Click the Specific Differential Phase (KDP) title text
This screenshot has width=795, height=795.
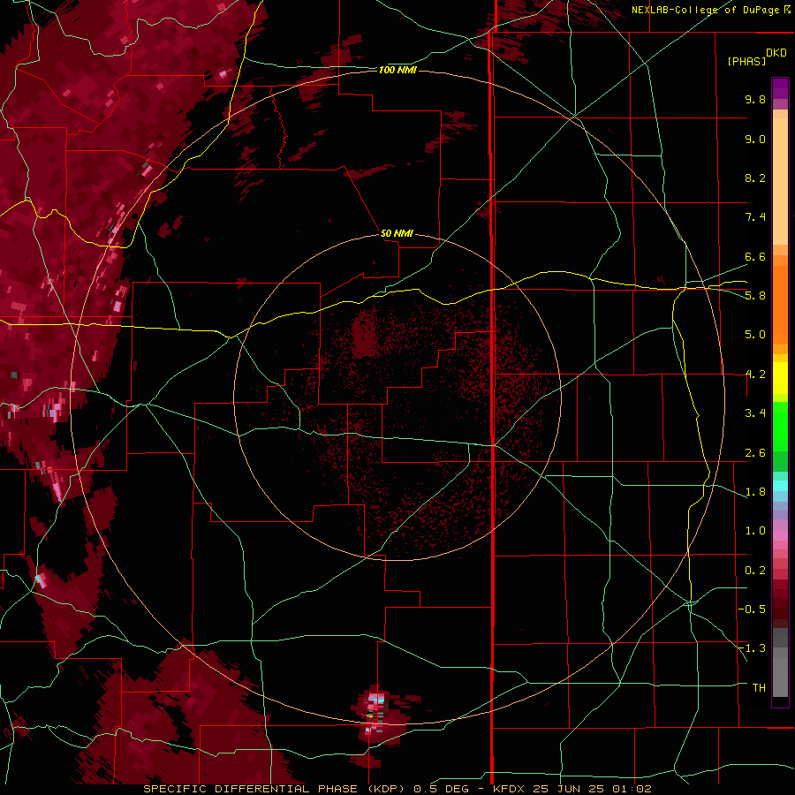pyautogui.click(x=276, y=789)
